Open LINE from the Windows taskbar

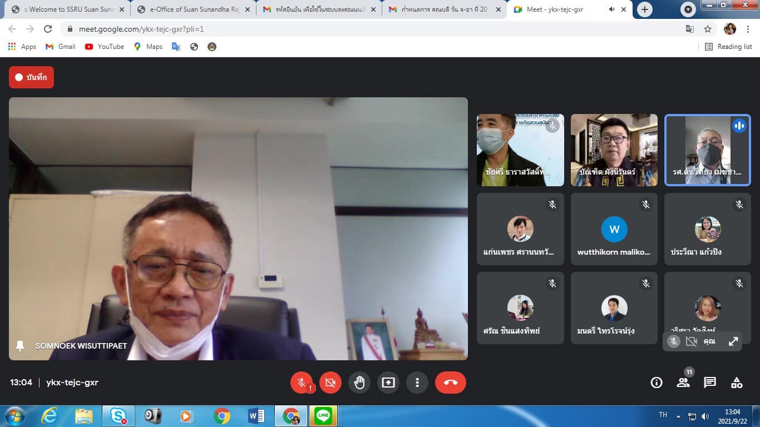[x=323, y=415]
